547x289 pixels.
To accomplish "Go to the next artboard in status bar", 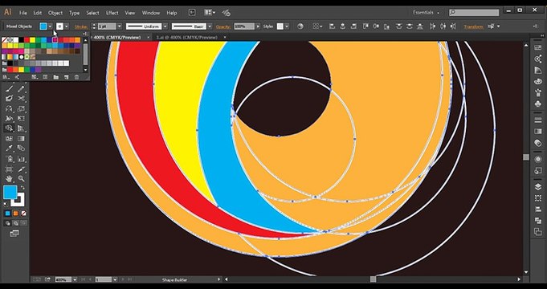I will [124, 279].
